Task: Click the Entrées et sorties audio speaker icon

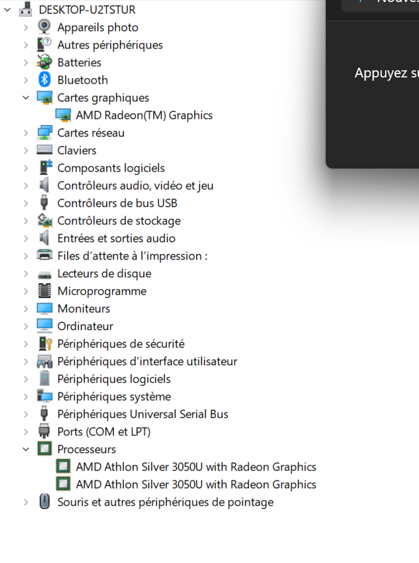Action: 44,238
